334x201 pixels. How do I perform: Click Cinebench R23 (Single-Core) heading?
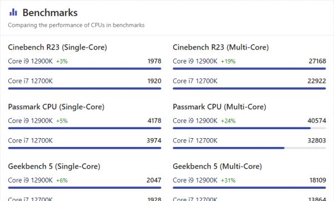click(57, 47)
